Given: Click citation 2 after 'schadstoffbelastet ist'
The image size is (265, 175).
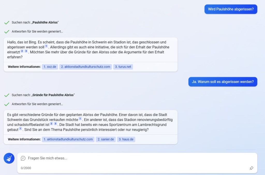Looking at the screenshot, I should pos(51,124).
